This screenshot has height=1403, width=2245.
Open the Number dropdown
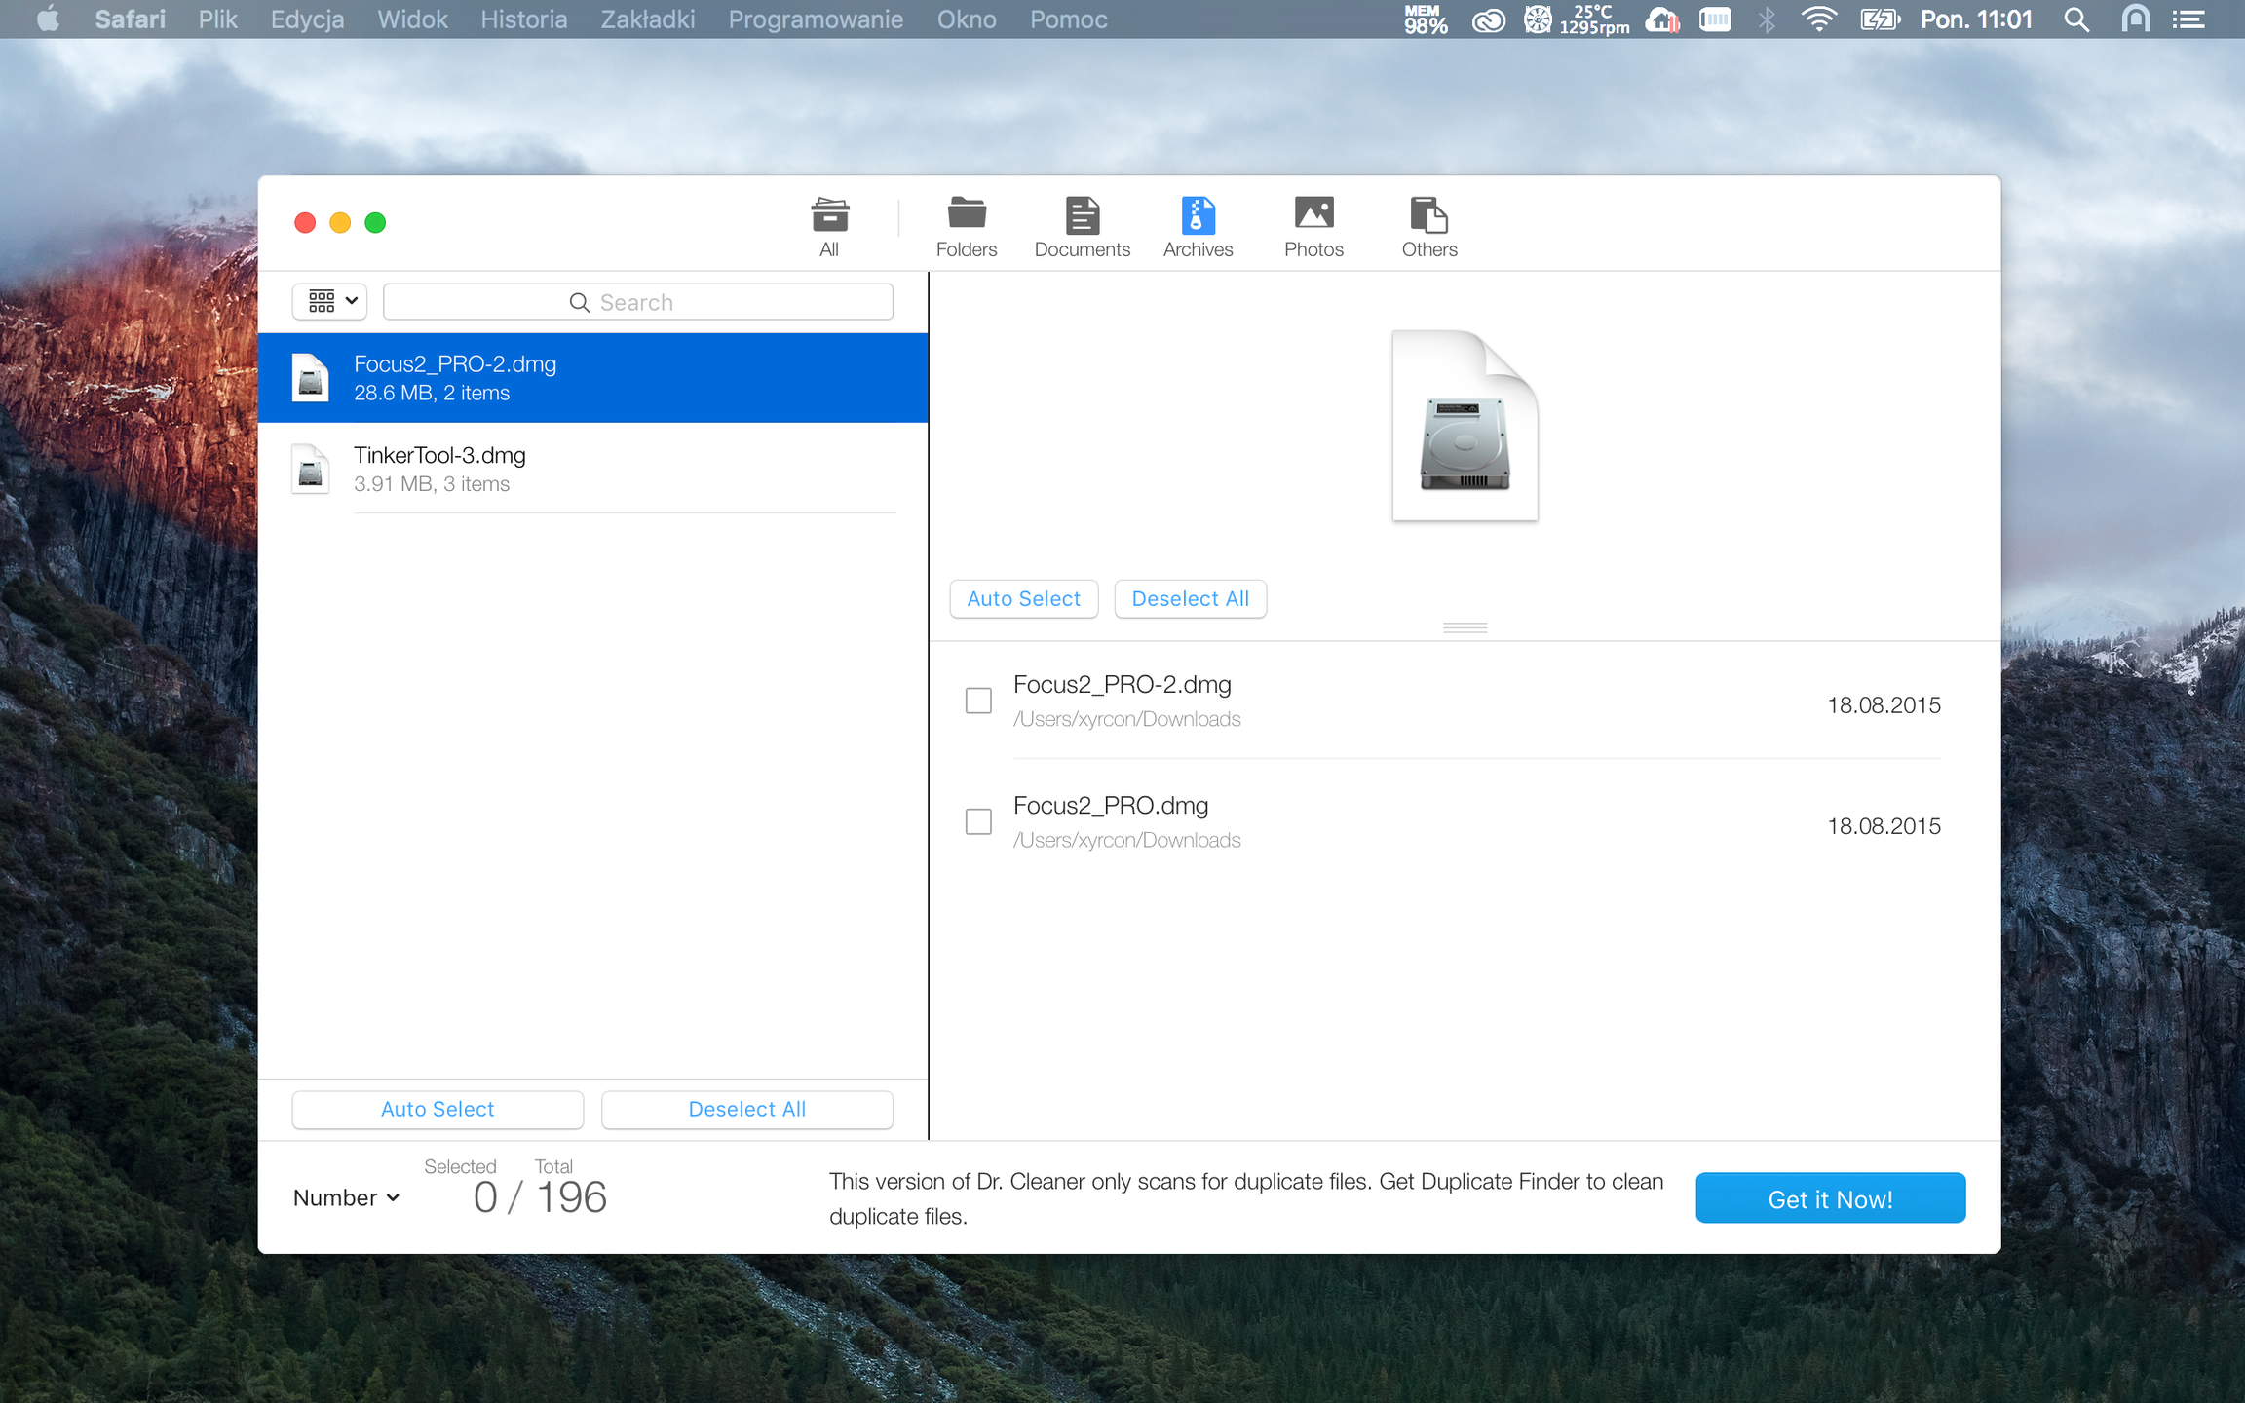347,1197
